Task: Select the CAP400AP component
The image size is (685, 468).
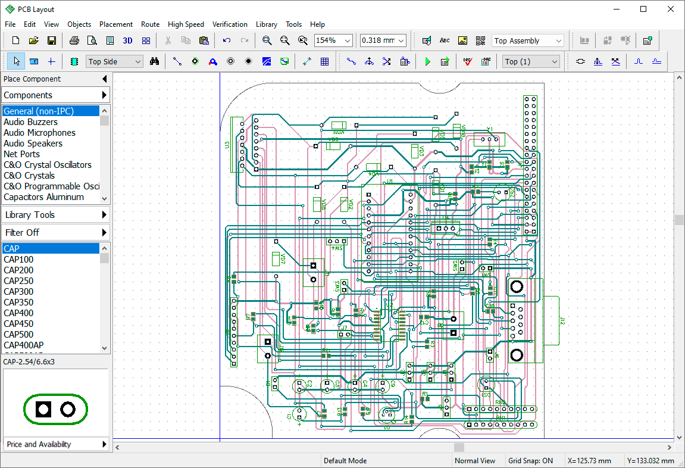Action: [x=51, y=345]
